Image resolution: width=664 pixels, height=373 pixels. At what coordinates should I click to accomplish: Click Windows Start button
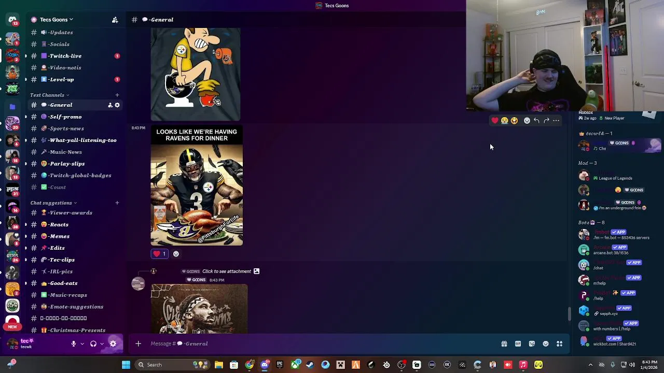pyautogui.click(x=126, y=365)
